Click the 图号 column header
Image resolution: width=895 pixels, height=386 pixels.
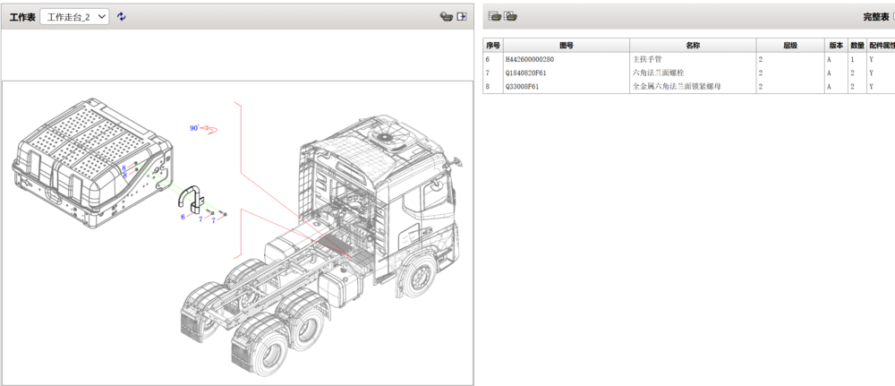pos(566,45)
